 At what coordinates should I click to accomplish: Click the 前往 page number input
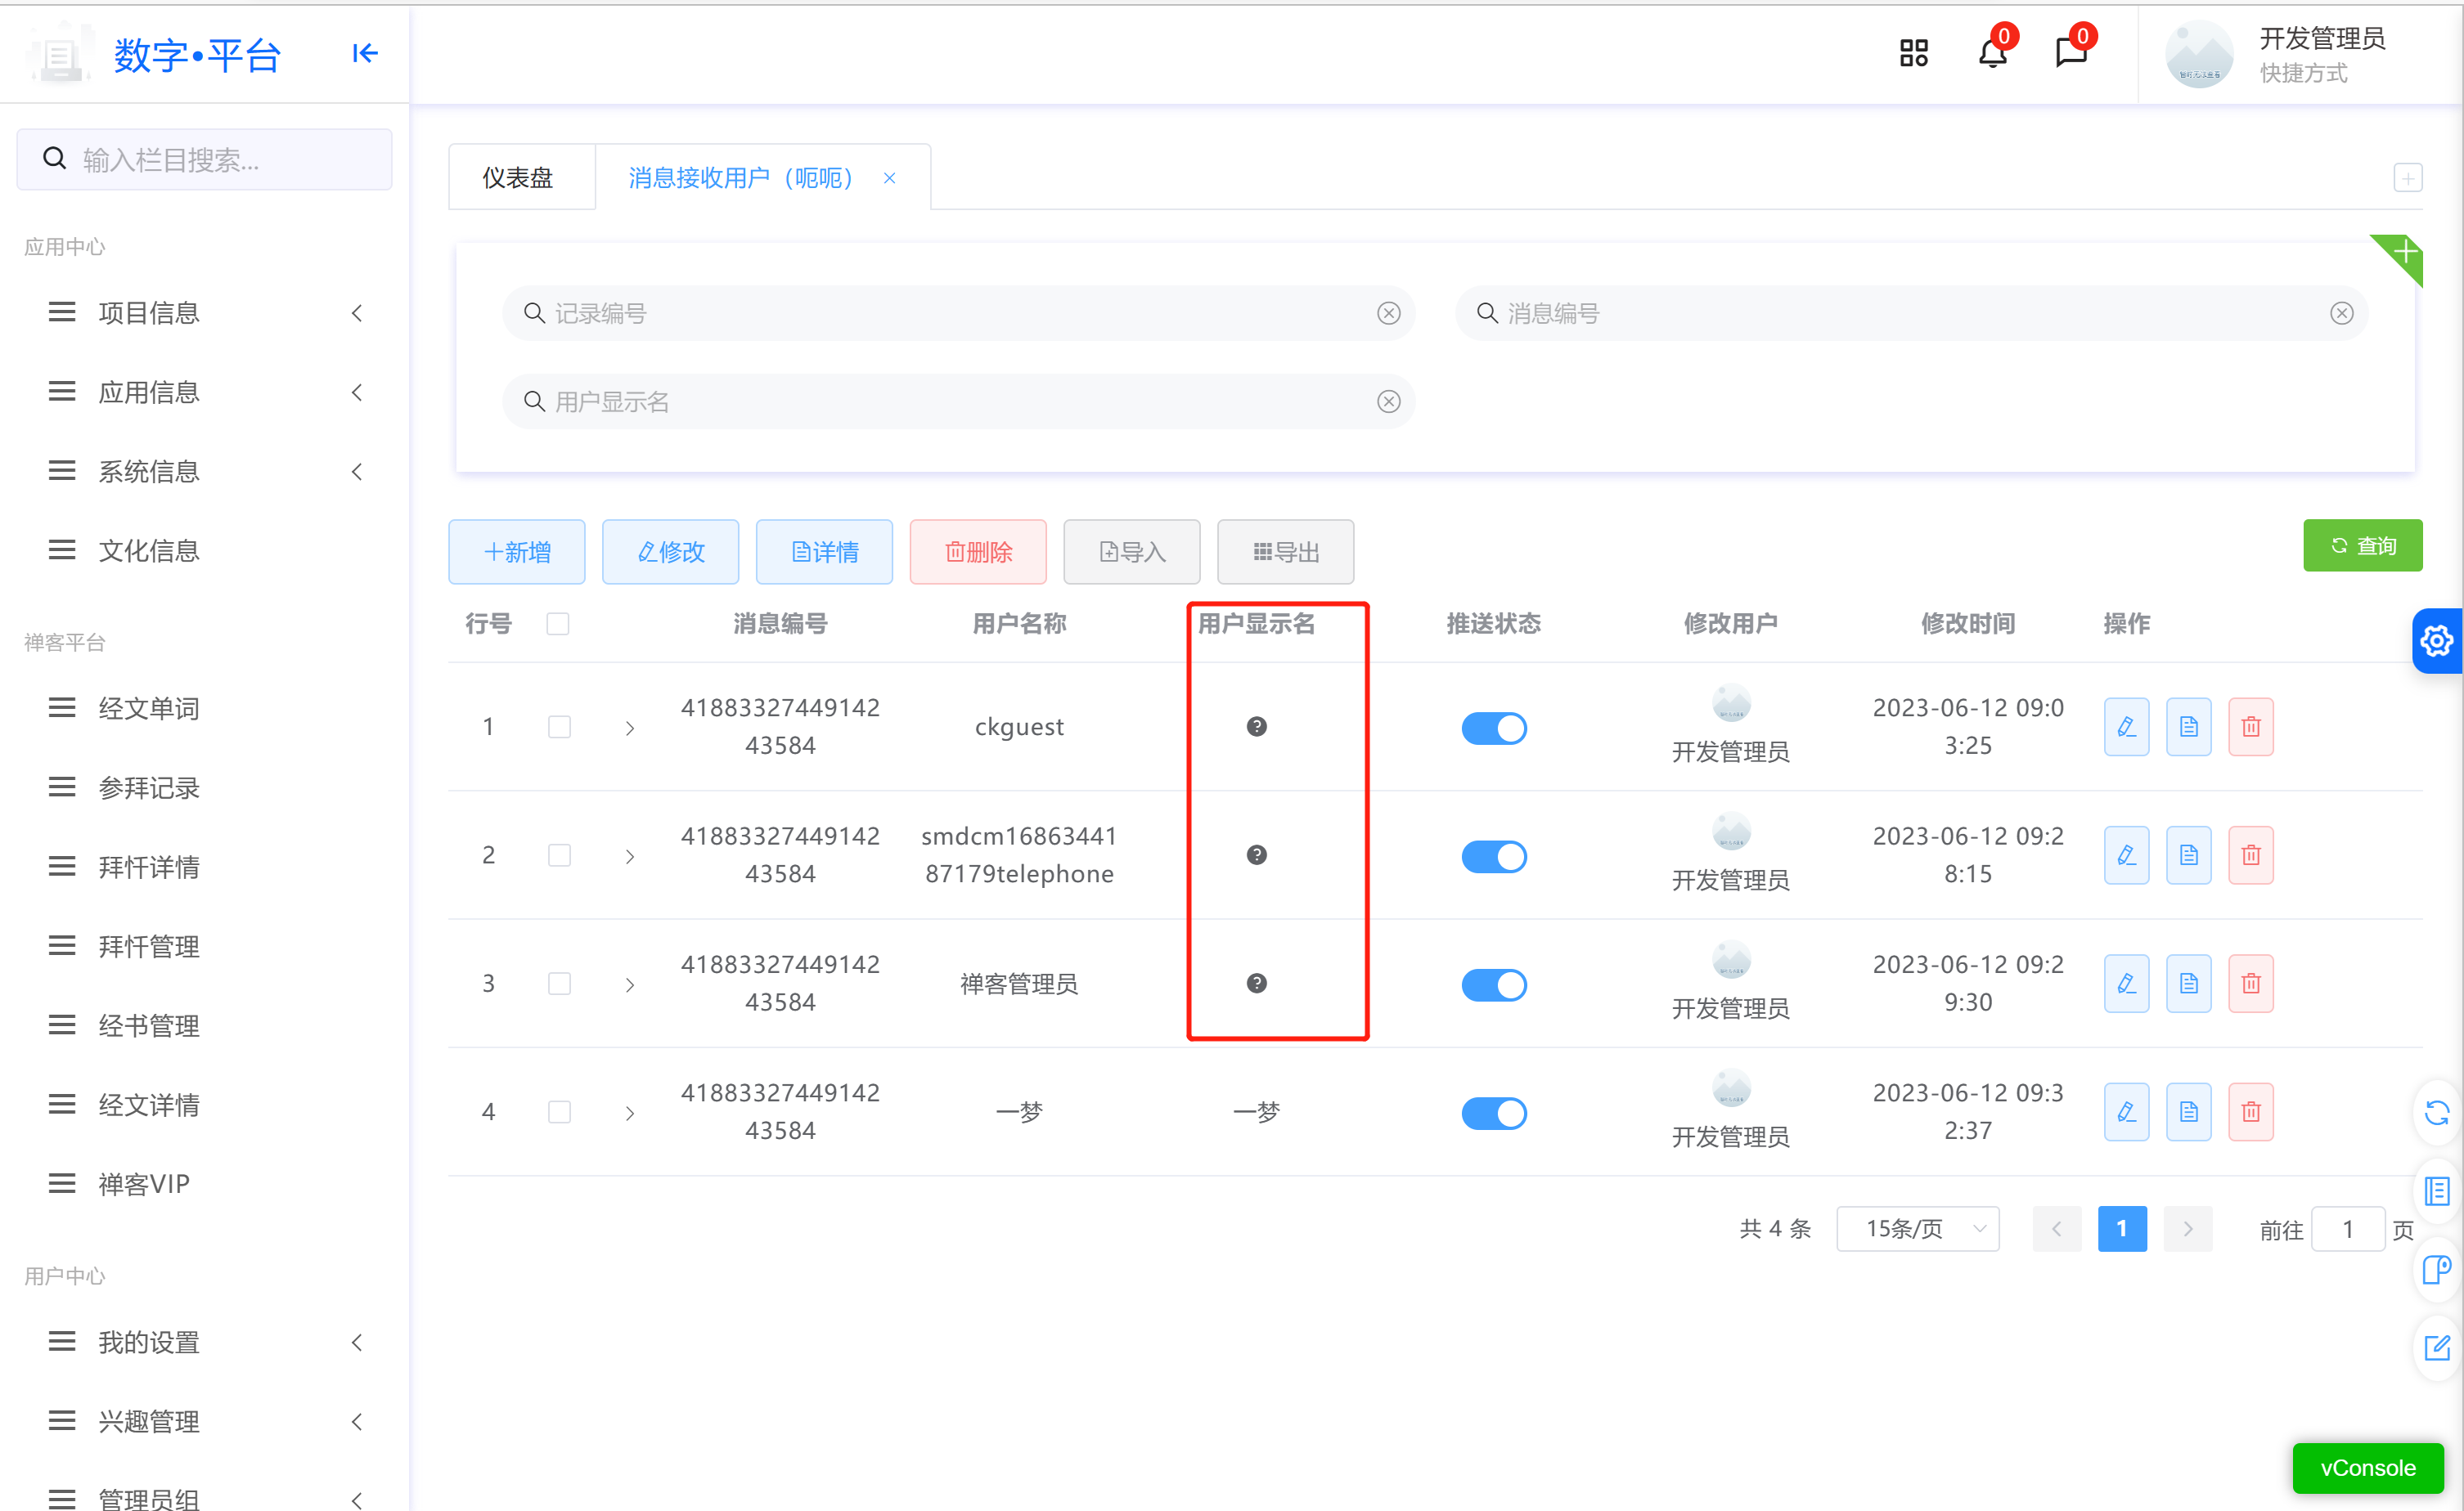click(x=2347, y=1228)
